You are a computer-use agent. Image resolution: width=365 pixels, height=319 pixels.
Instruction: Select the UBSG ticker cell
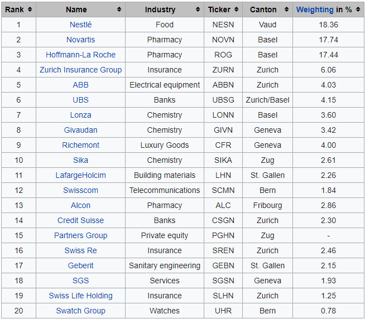[223, 100]
